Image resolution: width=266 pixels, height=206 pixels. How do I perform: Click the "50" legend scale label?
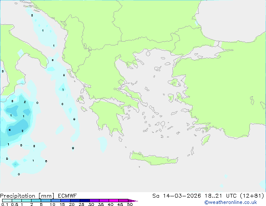pos(130,204)
